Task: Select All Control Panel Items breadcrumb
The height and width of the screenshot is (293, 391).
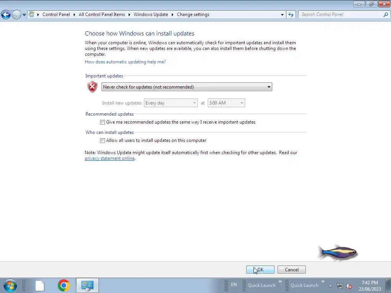Action: (102, 14)
